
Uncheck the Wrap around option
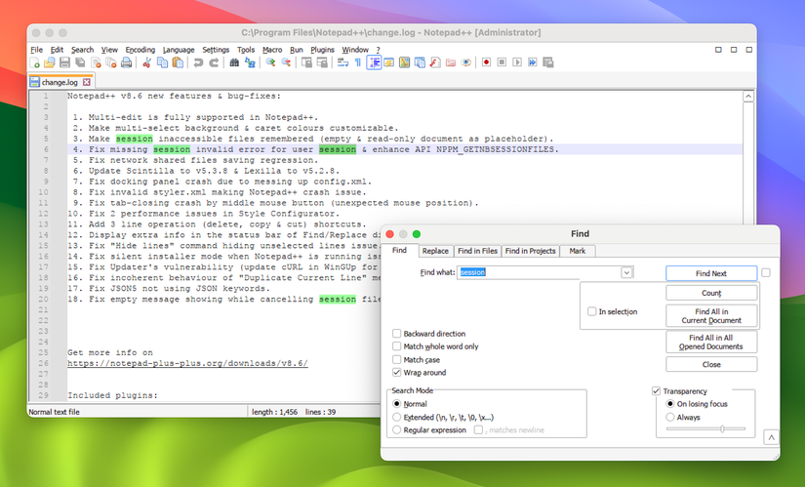tap(396, 373)
